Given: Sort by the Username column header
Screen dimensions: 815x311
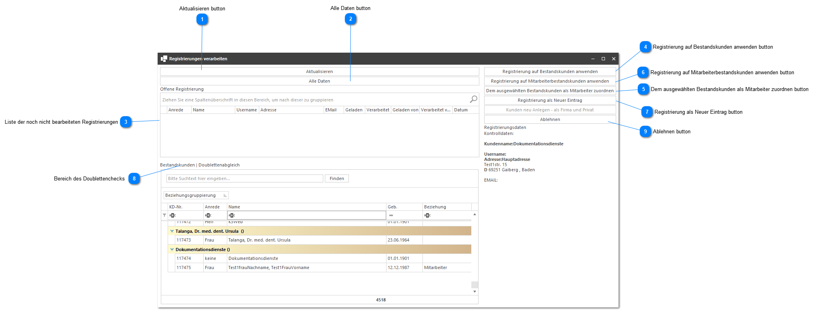Looking at the screenshot, I should pos(247,110).
